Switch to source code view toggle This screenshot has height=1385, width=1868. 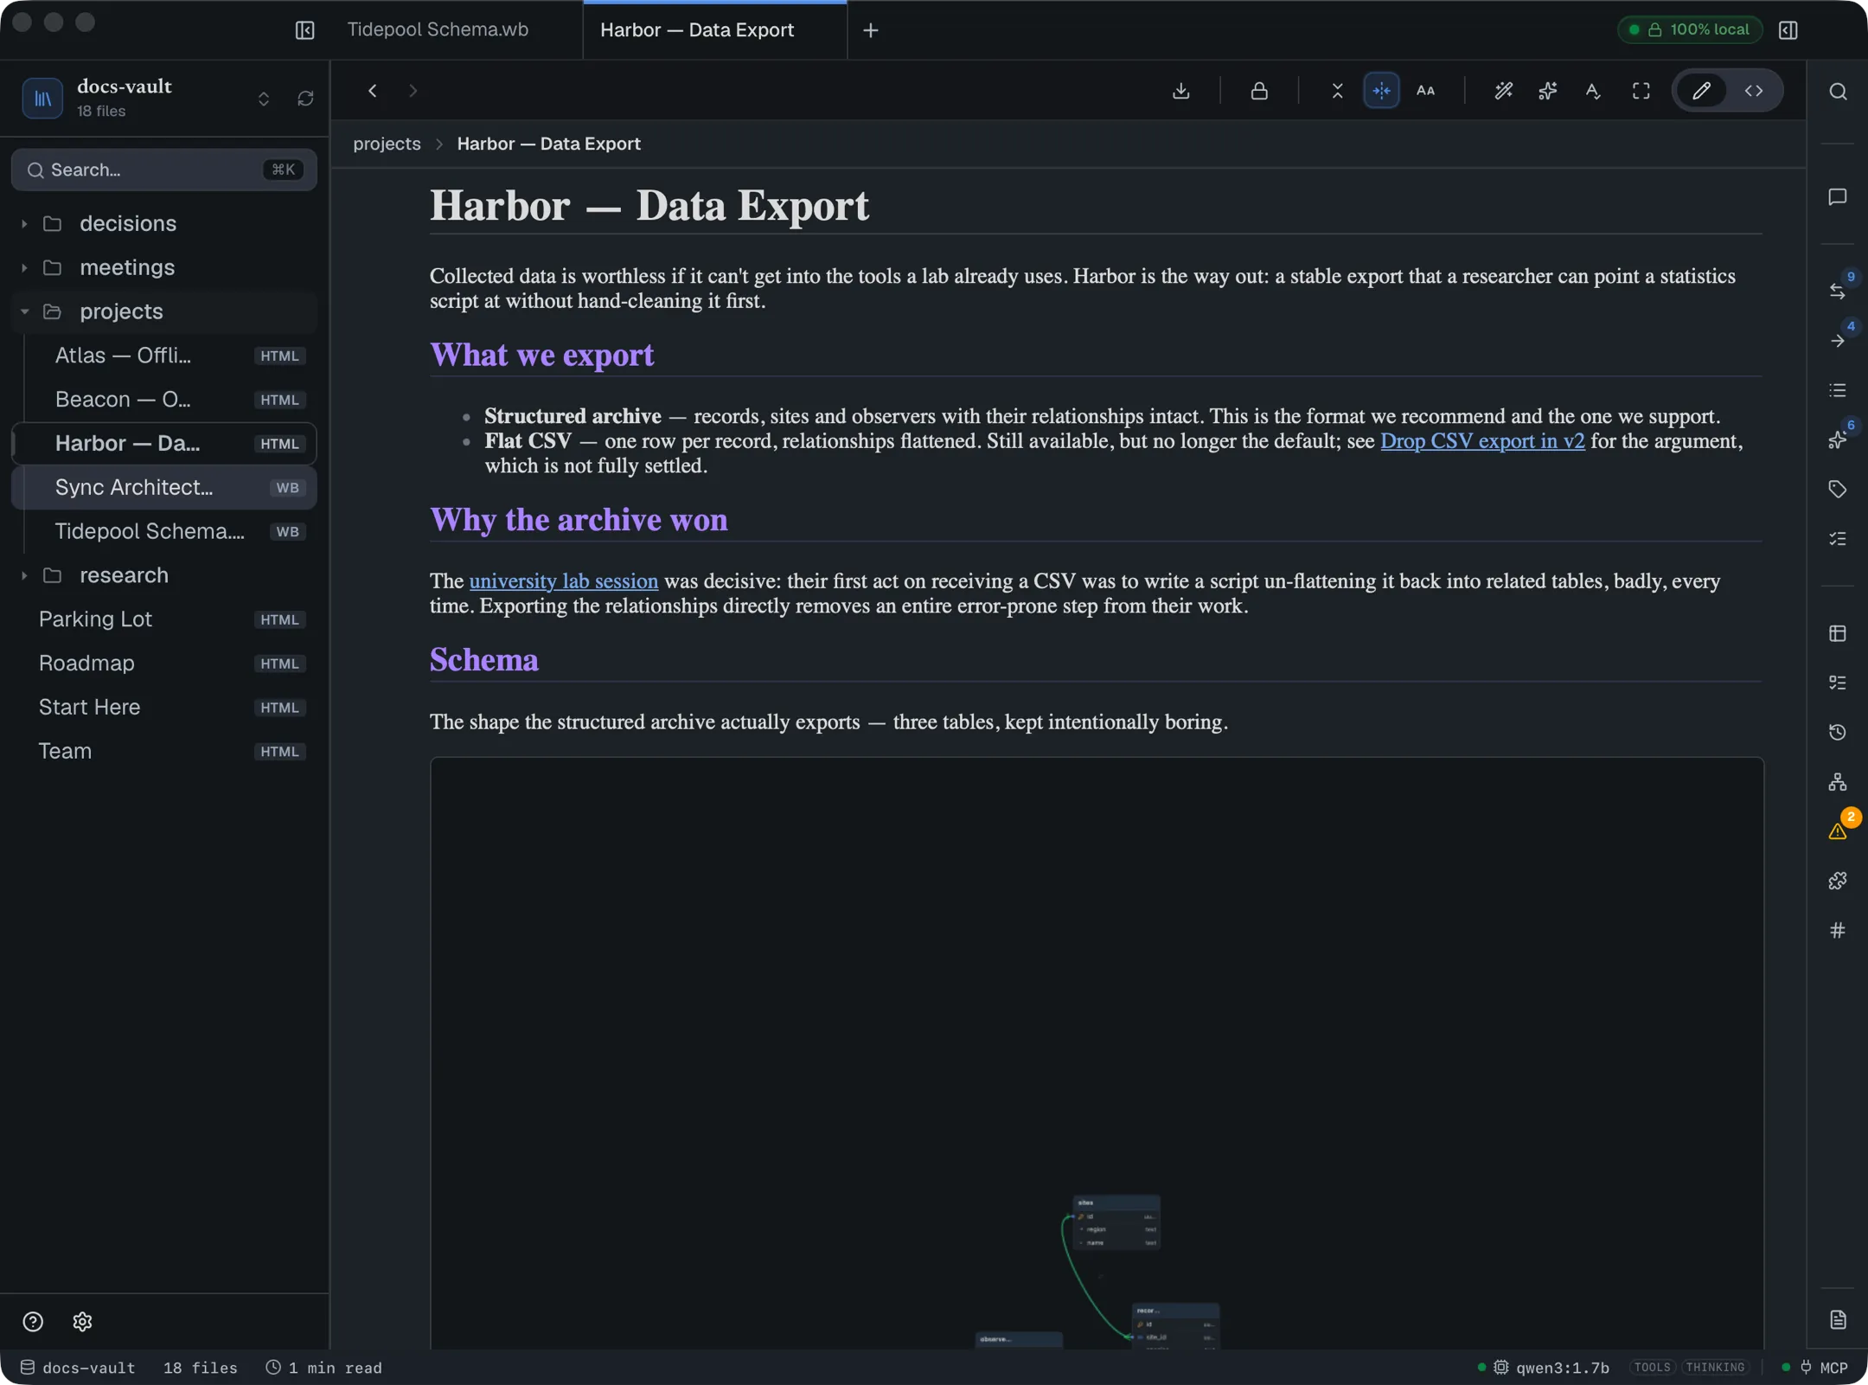[1754, 91]
